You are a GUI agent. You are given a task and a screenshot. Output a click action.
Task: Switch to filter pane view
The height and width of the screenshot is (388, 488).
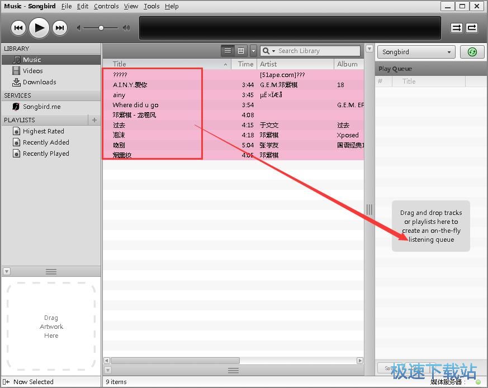pos(241,51)
